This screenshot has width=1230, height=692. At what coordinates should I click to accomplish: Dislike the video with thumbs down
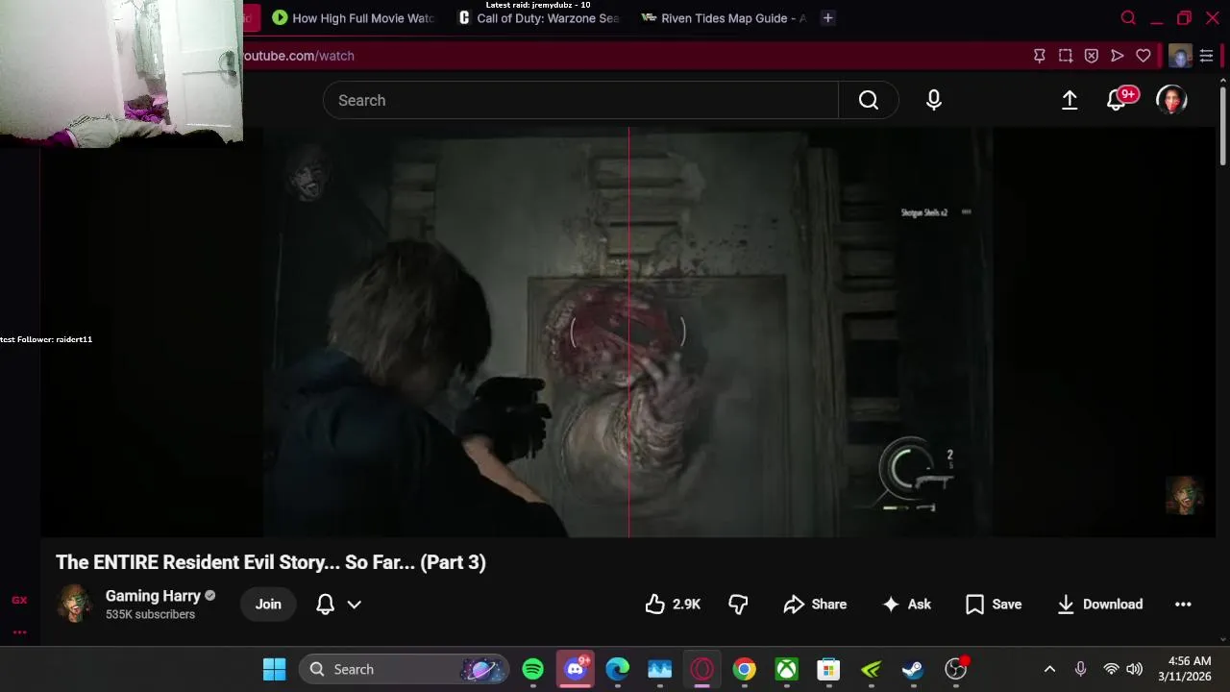(x=738, y=605)
